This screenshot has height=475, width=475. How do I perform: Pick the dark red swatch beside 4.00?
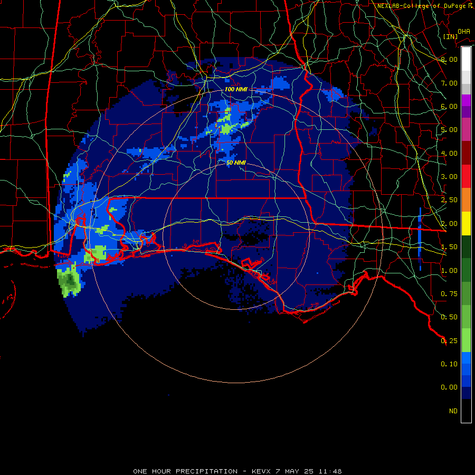click(x=466, y=153)
